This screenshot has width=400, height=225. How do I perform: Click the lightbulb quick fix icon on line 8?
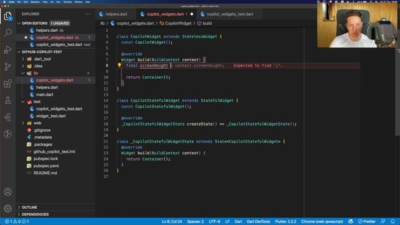pyautogui.click(x=119, y=65)
